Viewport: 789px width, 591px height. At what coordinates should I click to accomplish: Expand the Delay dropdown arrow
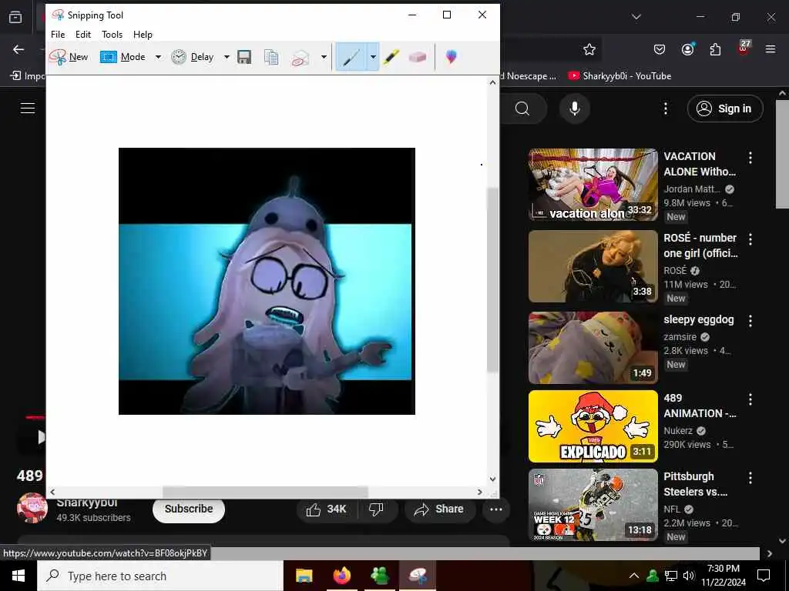point(227,57)
